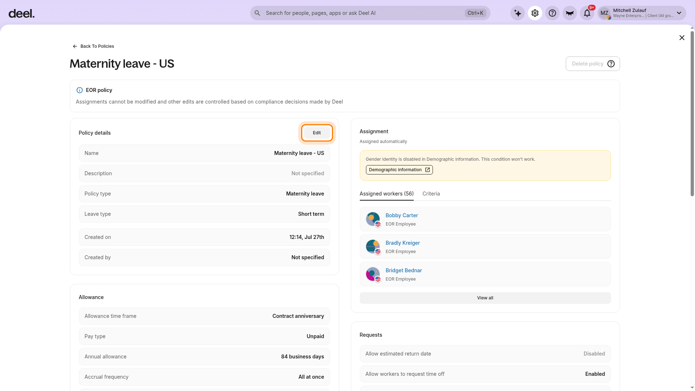The image size is (695, 391).
Task: Click the 'All at once' accrual value
Action: [x=311, y=377]
